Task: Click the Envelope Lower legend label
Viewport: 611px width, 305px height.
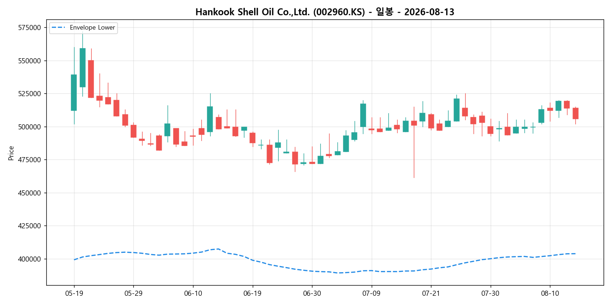Action: [93, 28]
